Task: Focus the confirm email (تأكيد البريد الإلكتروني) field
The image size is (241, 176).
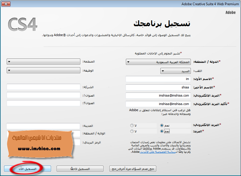Action: tap(158, 104)
